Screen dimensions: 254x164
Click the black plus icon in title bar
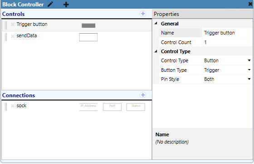[x=66, y=5]
